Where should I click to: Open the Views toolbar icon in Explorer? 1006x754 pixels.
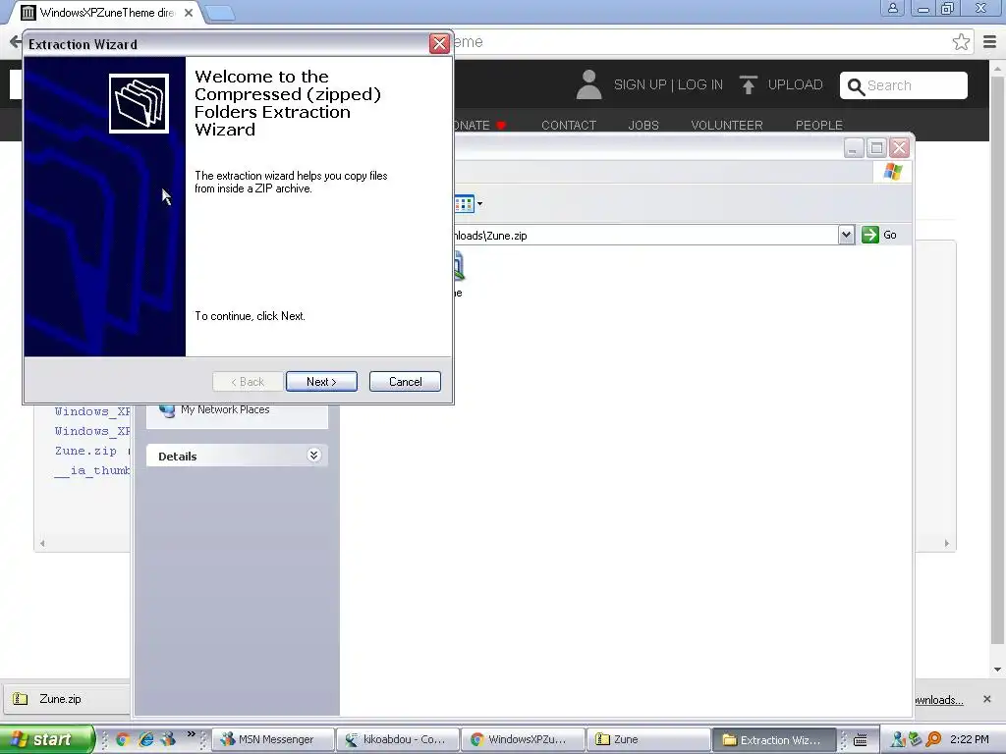coord(464,204)
